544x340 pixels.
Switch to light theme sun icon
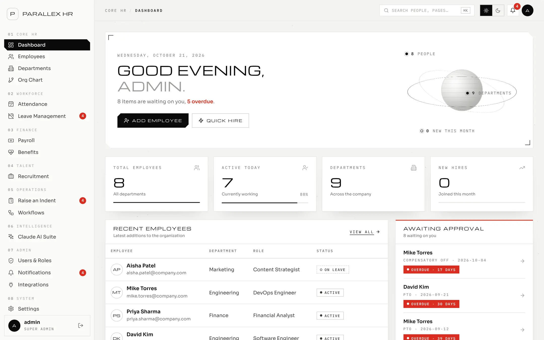click(x=486, y=11)
